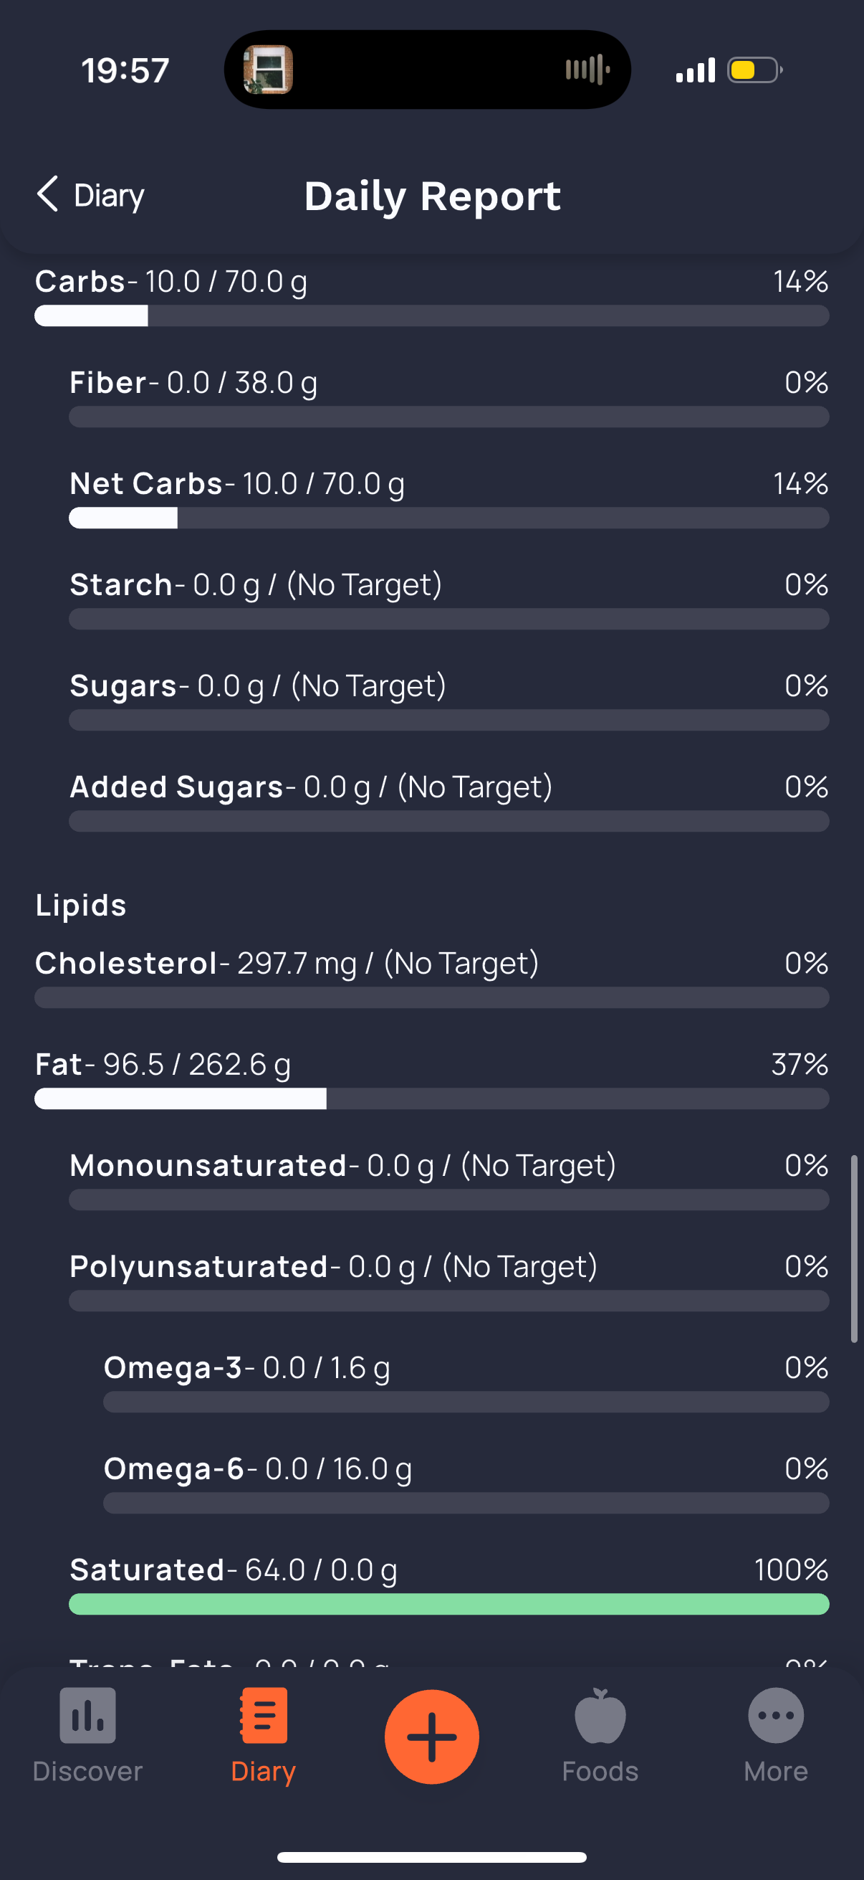
Task: Open the Discover bar-chart icon
Action: 87,1715
